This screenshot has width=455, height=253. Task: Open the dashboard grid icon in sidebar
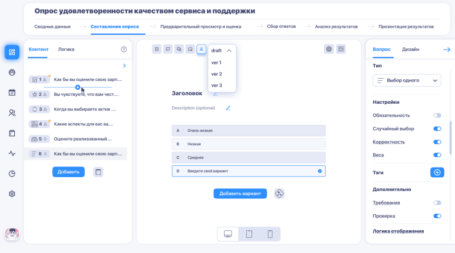click(x=12, y=52)
